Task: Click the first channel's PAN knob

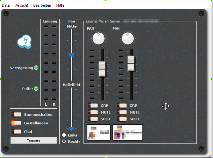Action: click(99, 38)
